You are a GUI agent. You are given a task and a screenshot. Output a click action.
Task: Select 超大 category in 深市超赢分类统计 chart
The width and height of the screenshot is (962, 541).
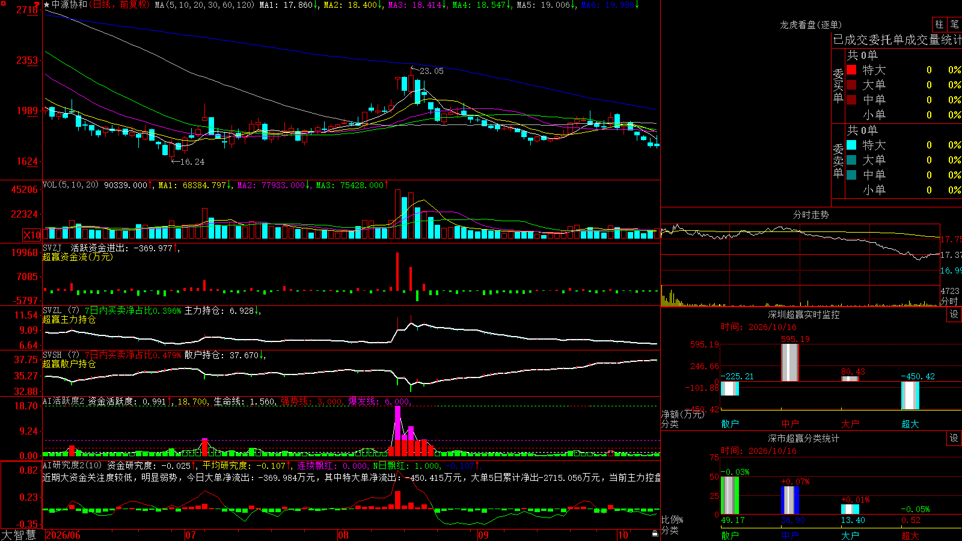pos(910,535)
